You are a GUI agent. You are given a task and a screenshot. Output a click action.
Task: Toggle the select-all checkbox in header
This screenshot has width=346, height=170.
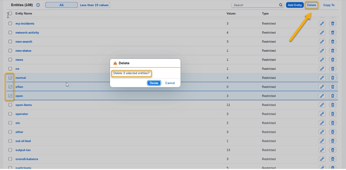tap(10, 14)
